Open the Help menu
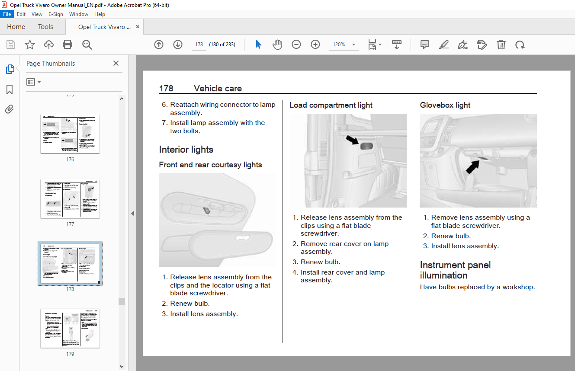 [100, 14]
